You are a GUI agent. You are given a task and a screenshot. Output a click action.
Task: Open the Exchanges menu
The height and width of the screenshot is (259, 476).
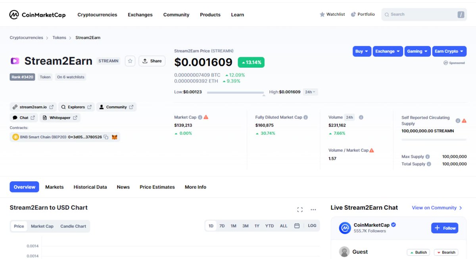[140, 15]
